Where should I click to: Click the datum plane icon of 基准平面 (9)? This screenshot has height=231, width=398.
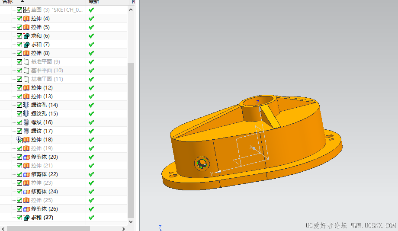(x=26, y=62)
